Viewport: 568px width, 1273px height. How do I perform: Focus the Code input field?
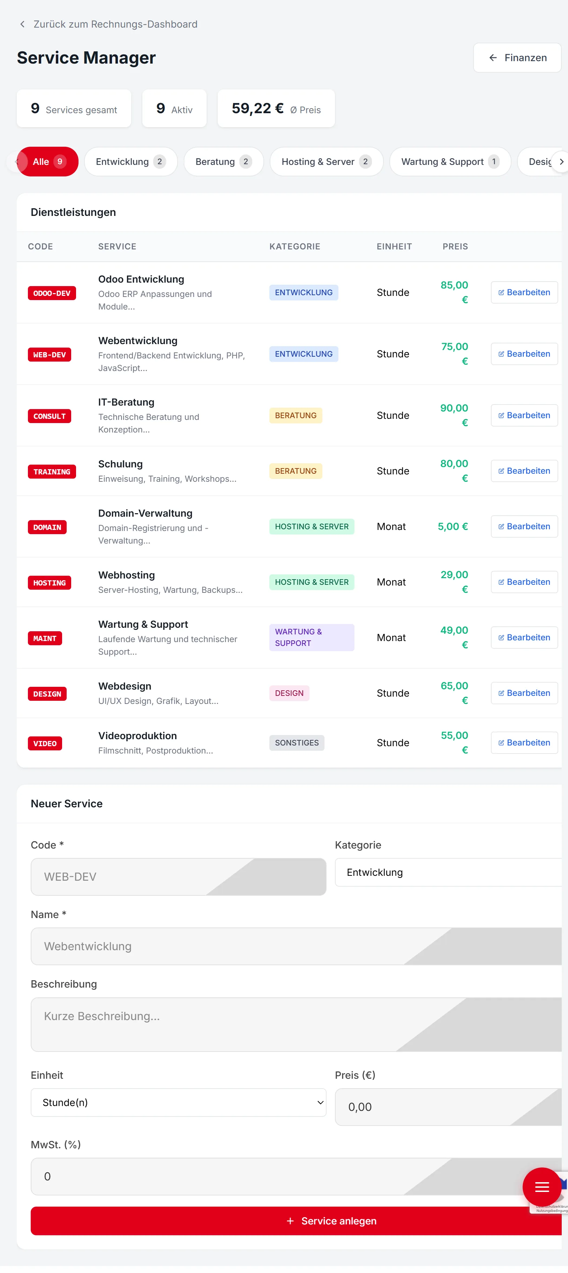coord(178,876)
